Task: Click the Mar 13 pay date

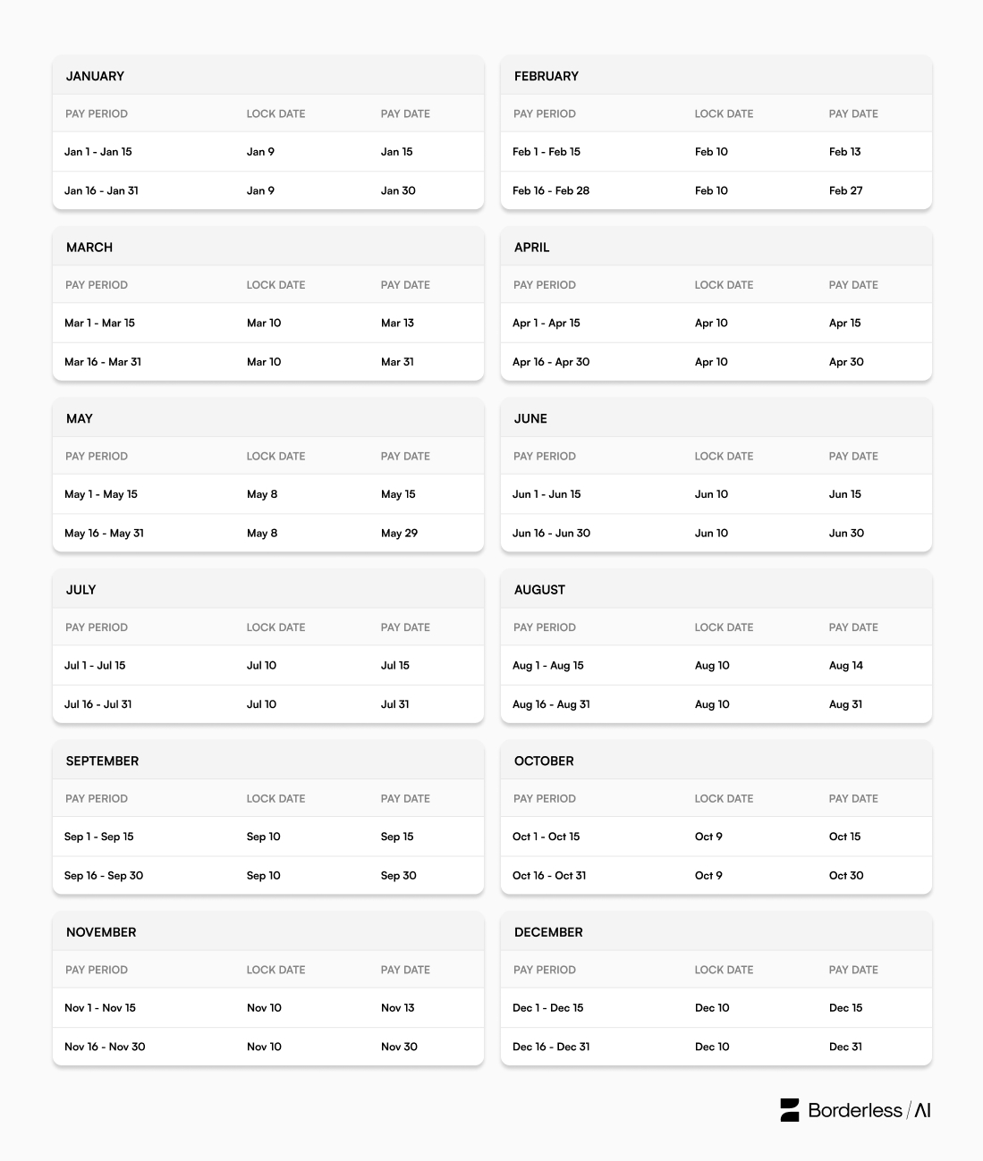Action: 398,324
